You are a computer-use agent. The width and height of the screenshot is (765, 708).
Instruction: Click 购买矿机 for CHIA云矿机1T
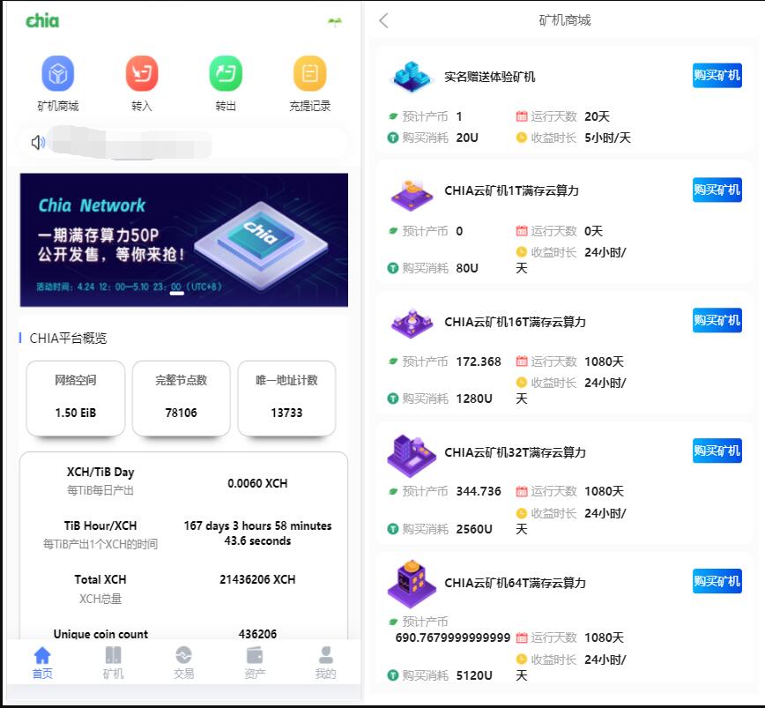pos(717,190)
